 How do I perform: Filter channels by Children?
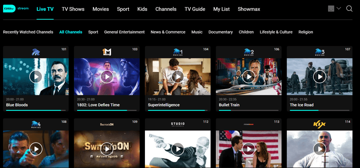coord(246,32)
